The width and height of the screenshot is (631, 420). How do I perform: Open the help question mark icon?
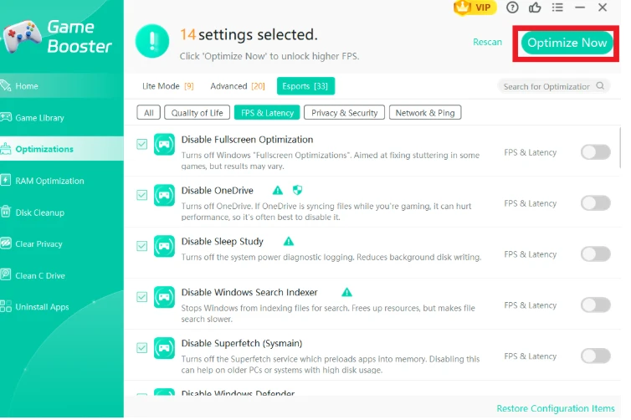(512, 8)
